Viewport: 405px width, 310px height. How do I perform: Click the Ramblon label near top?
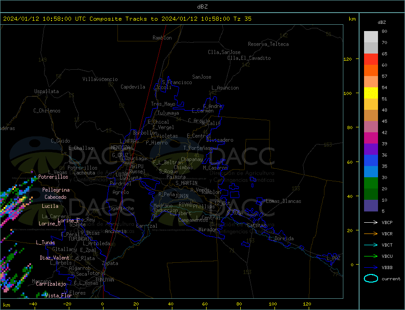coord(162,38)
